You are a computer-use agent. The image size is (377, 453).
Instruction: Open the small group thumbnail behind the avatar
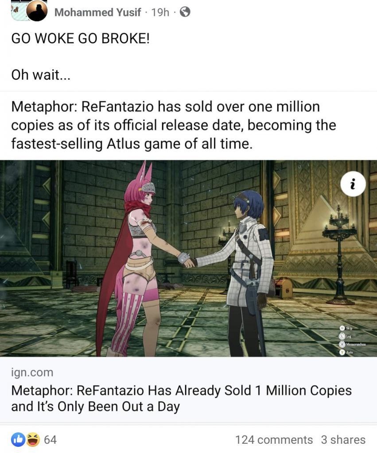(x=18, y=11)
